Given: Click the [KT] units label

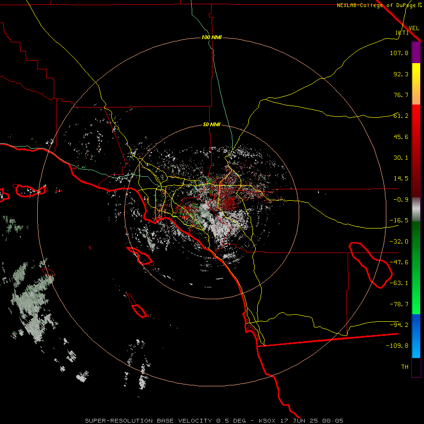Looking at the screenshot, I should [x=402, y=33].
